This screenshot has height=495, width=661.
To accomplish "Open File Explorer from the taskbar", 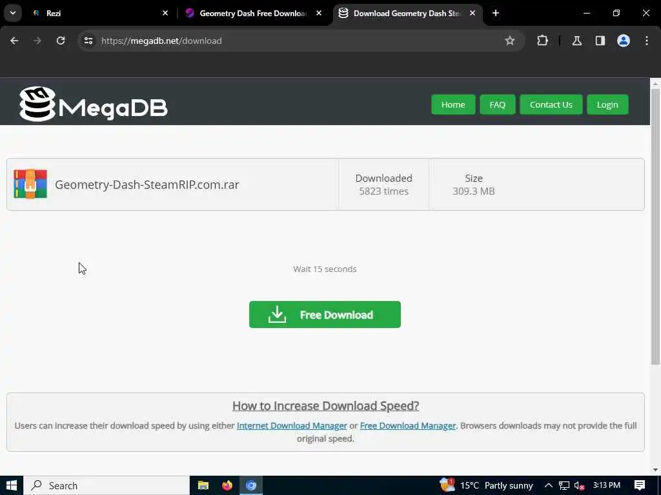I will pos(203,485).
